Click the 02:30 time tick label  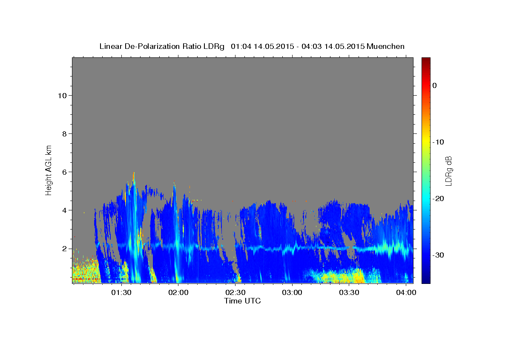click(235, 293)
